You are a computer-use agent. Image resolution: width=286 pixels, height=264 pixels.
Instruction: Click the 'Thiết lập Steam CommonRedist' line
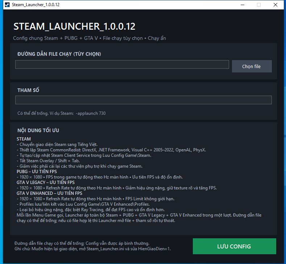pos(111,150)
